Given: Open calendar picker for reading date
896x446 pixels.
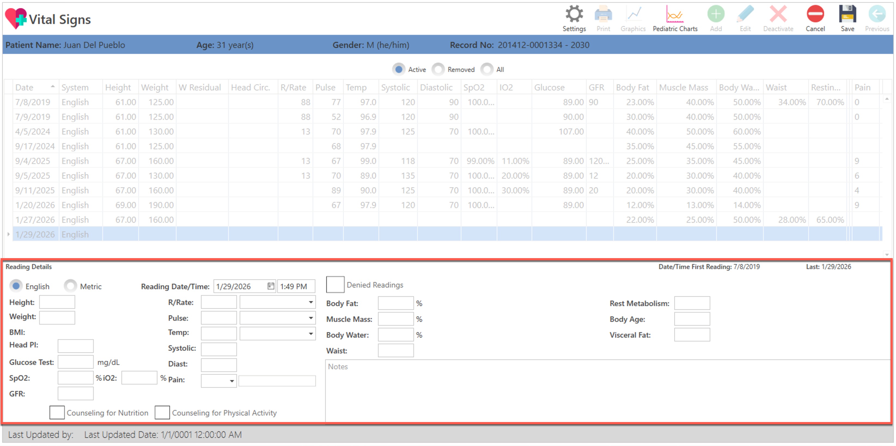Looking at the screenshot, I should pyautogui.click(x=271, y=286).
